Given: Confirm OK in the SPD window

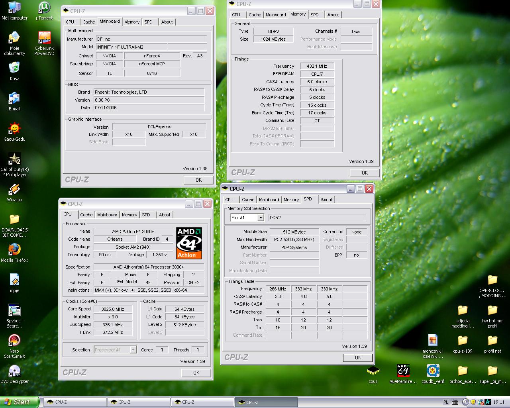Looking at the screenshot, I should (358, 358).
